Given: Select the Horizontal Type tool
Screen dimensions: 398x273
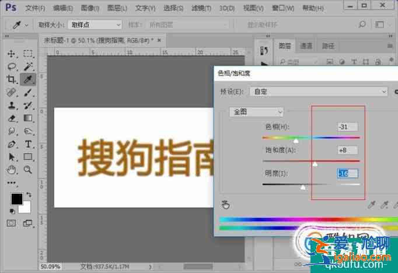Looking at the screenshot, I should [x=28, y=144].
